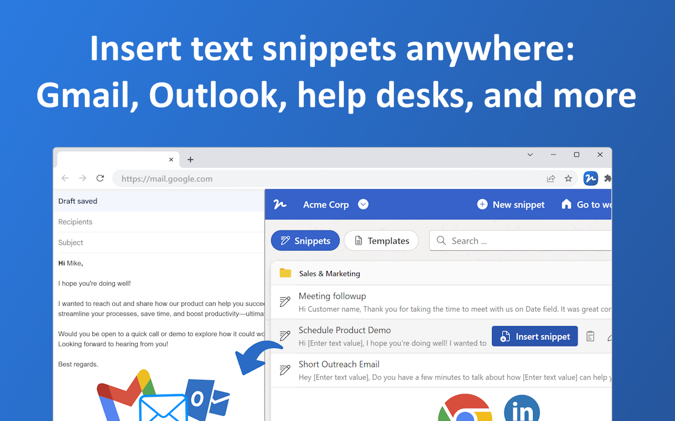This screenshot has height=421, width=675.
Task: Click the Outlook logo icon
Action: point(208,399)
